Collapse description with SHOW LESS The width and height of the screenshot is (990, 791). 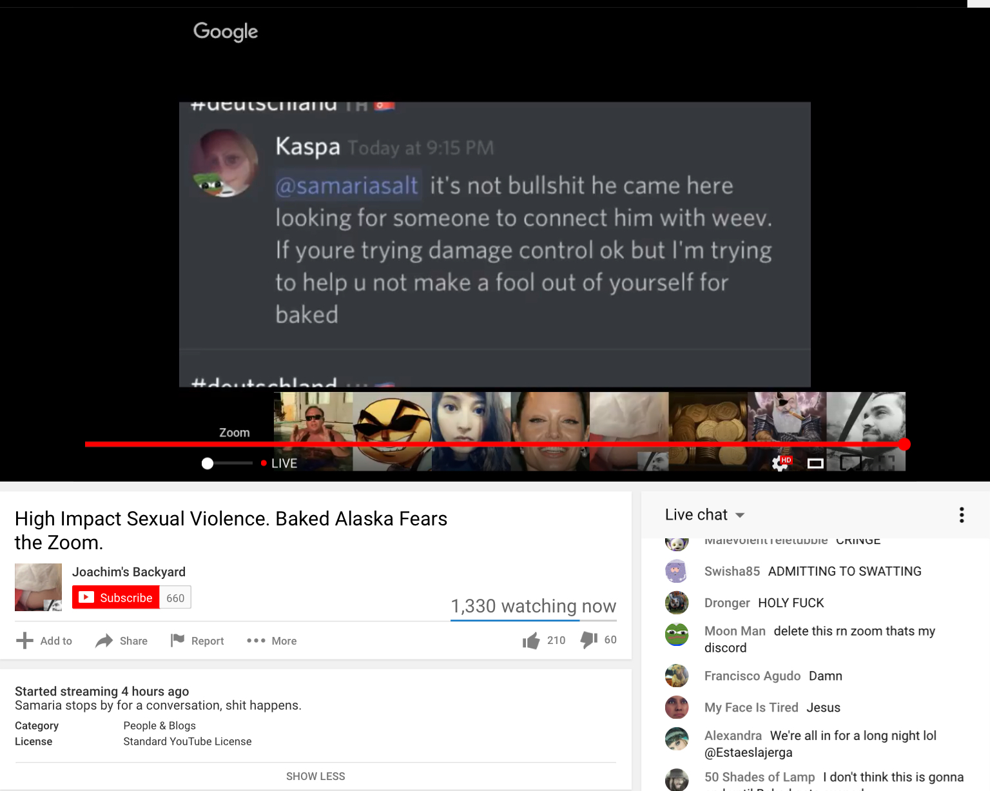[x=316, y=776]
